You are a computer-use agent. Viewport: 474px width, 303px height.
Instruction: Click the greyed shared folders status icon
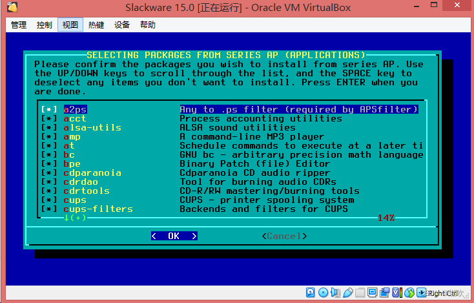pos(360,293)
